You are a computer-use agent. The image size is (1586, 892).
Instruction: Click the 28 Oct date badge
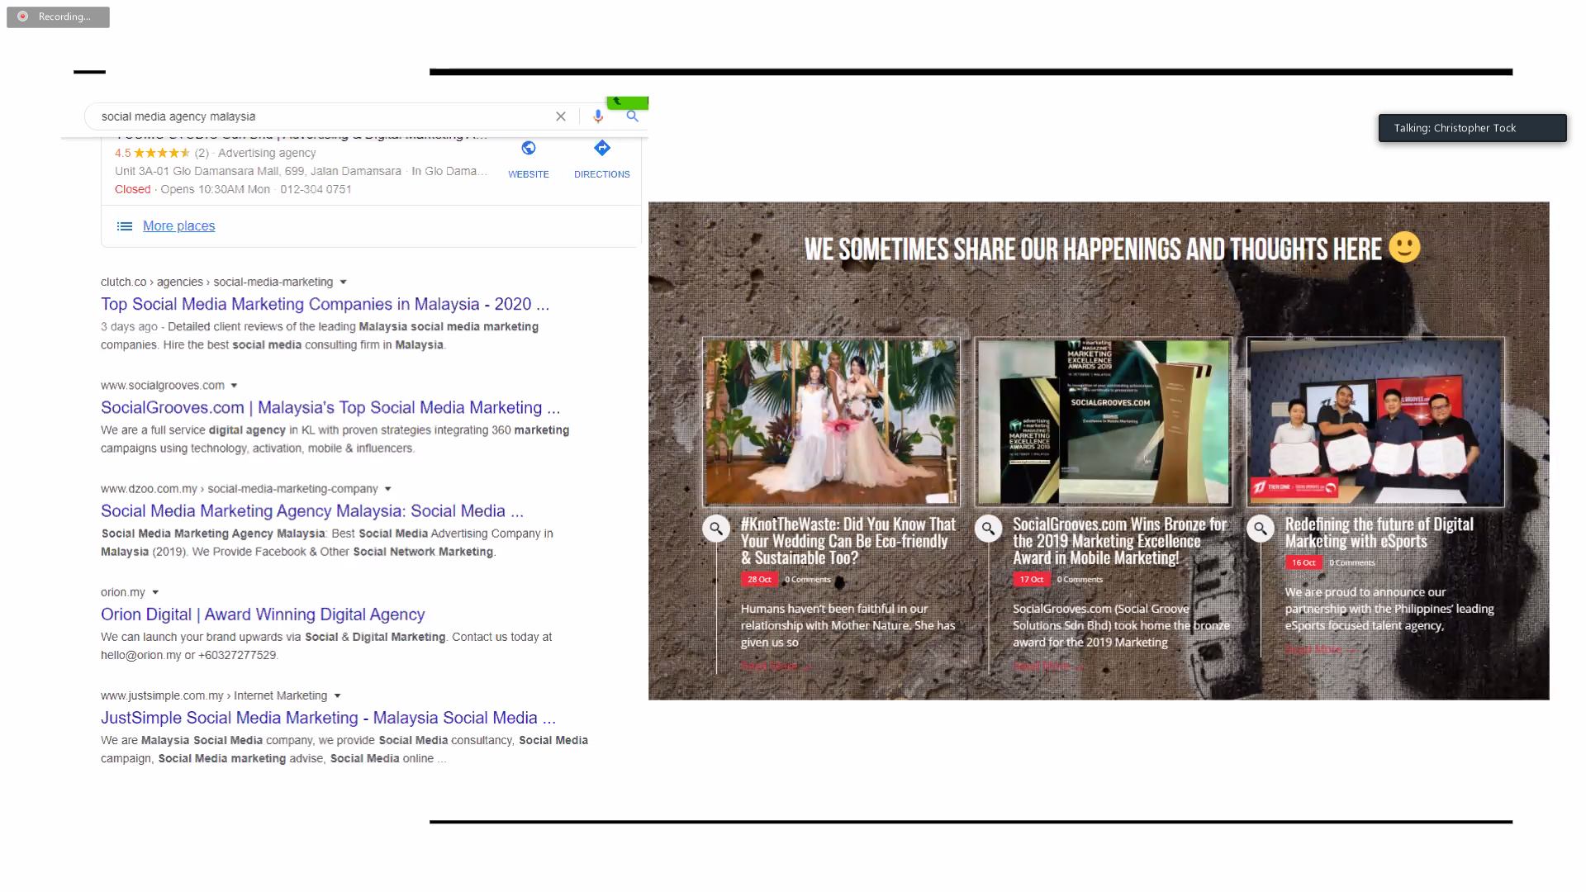click(x=759, y=580)
